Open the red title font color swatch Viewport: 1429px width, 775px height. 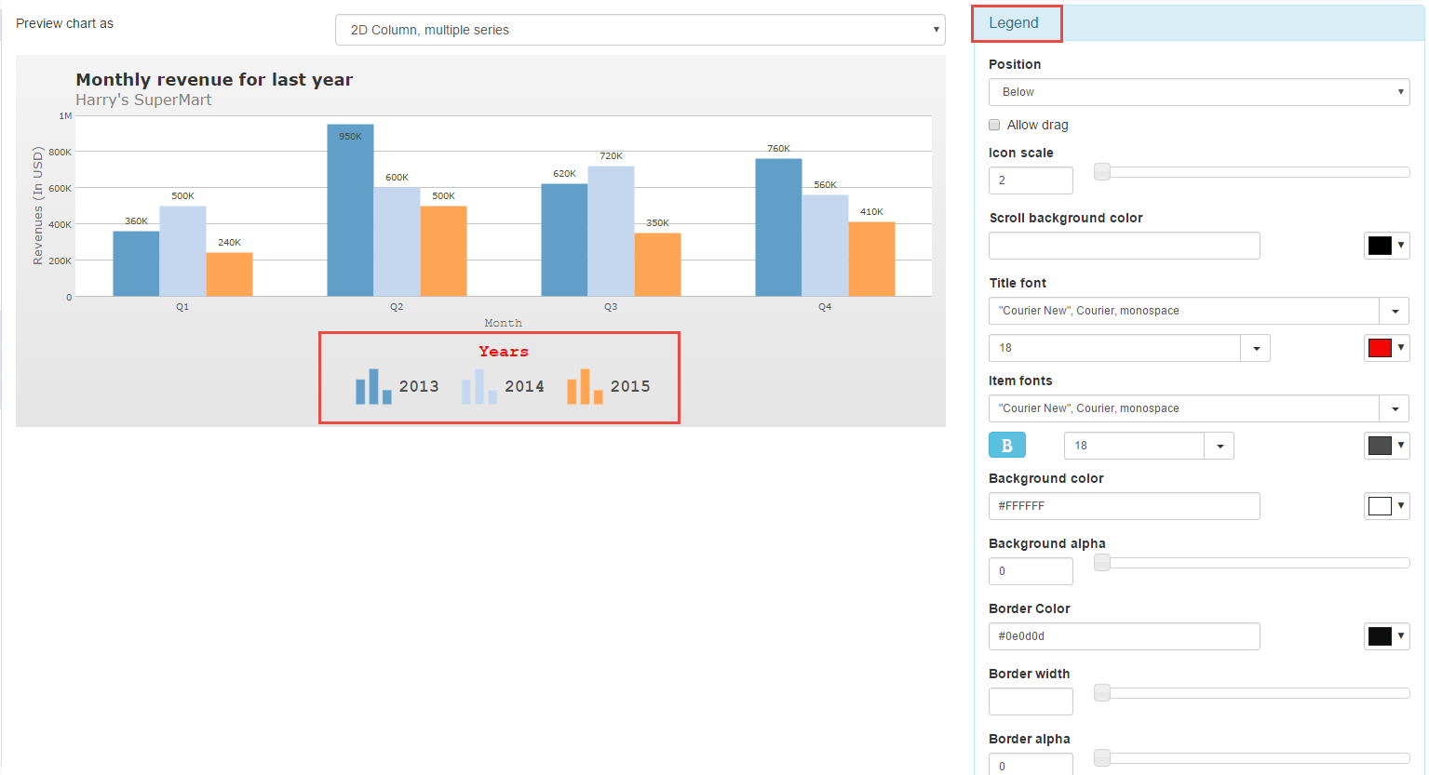pyautogui.click(x=1386, y=348)
